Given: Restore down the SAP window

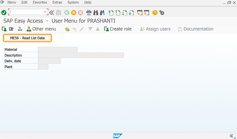Looking at the screenshot, I should 229,3.
